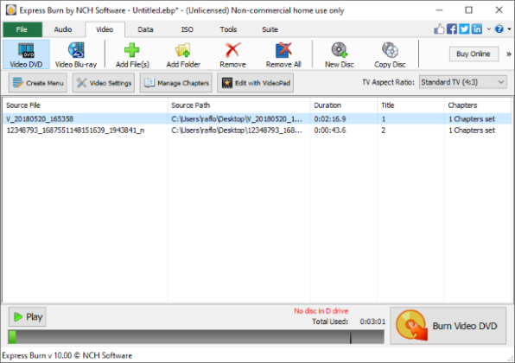Switch to the Suite tab
This screenshot has height=363, width=515.
[270, 29]
